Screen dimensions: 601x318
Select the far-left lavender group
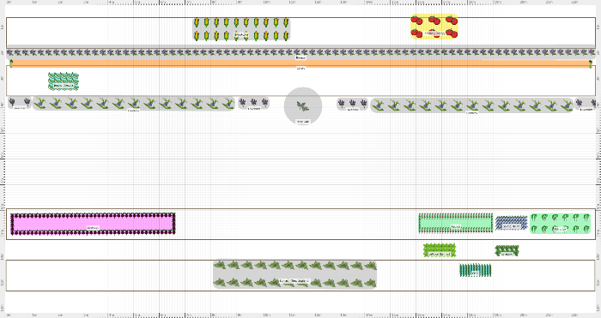pos(20,103)
